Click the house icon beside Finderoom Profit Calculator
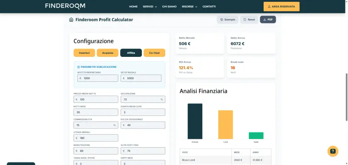 (71, 20)
